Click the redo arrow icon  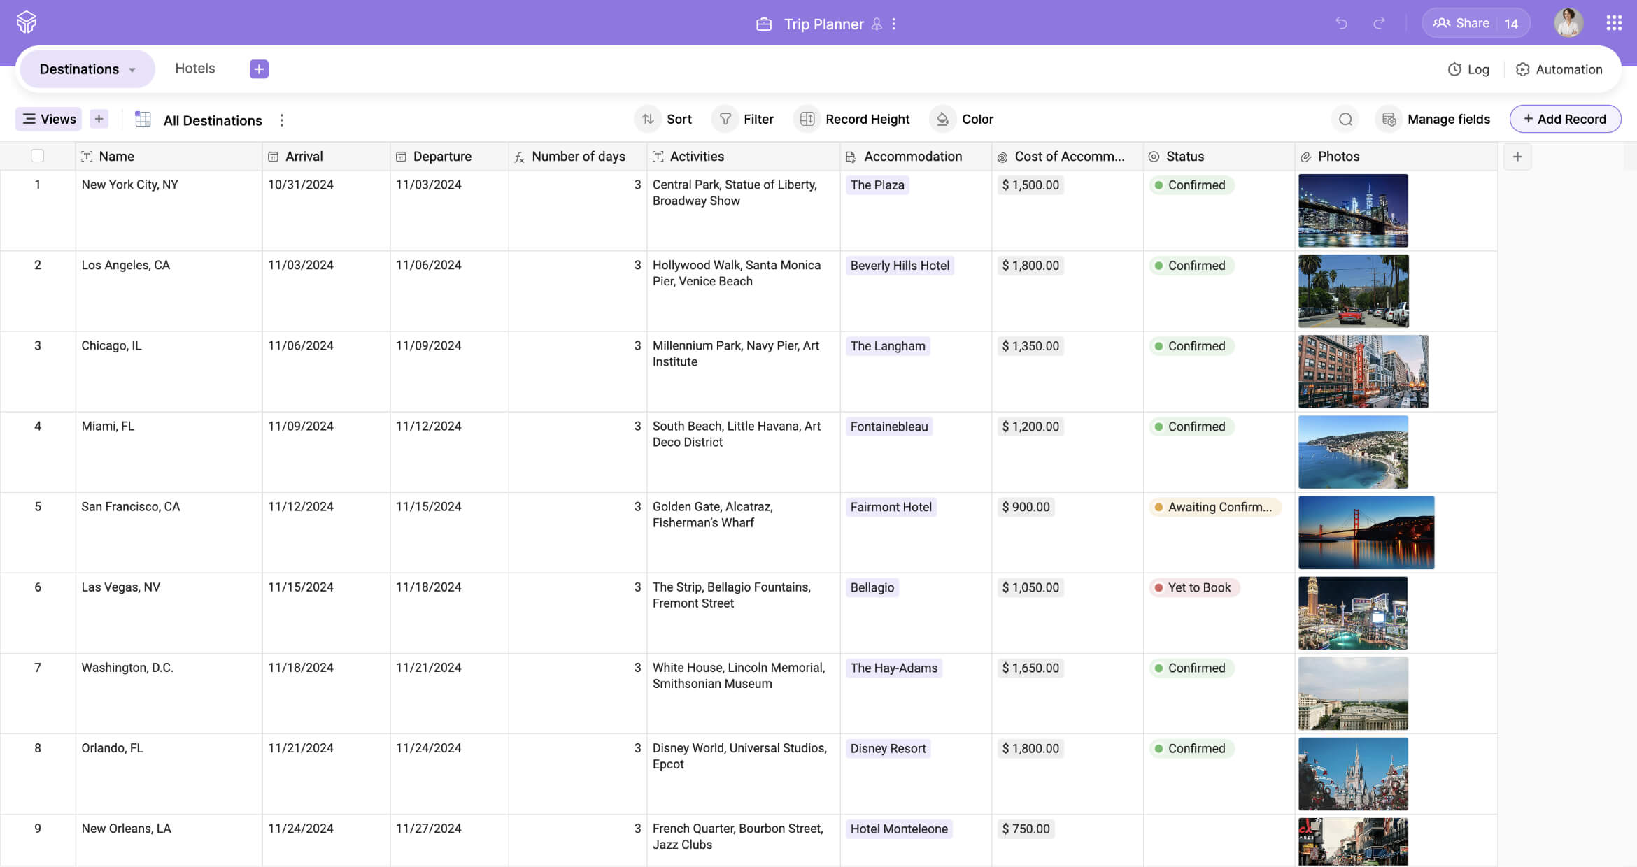pos(1379,23)
